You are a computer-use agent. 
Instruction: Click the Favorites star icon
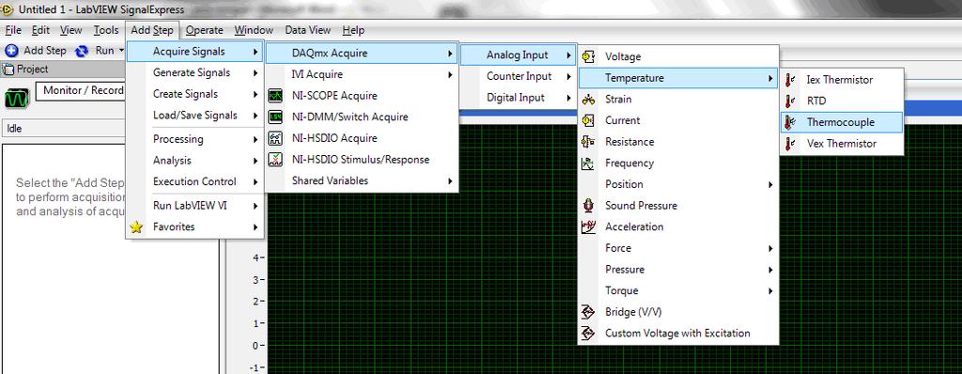click(x=136, y=227)
